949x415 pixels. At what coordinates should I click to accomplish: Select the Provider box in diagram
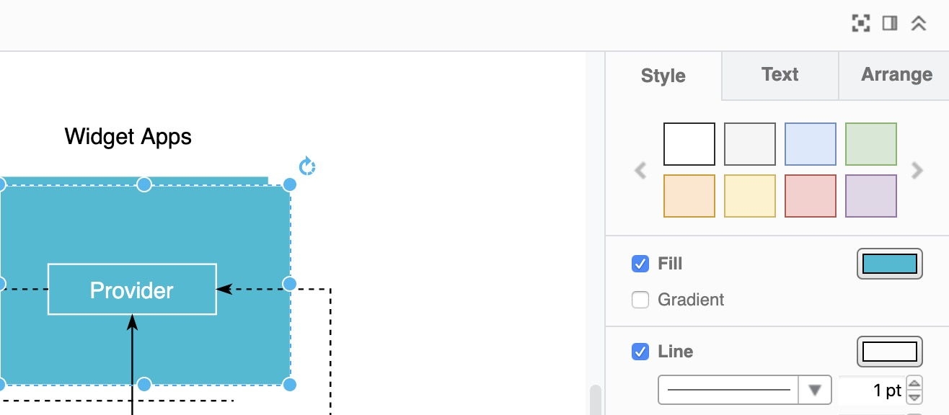click(x=132, y=290)
